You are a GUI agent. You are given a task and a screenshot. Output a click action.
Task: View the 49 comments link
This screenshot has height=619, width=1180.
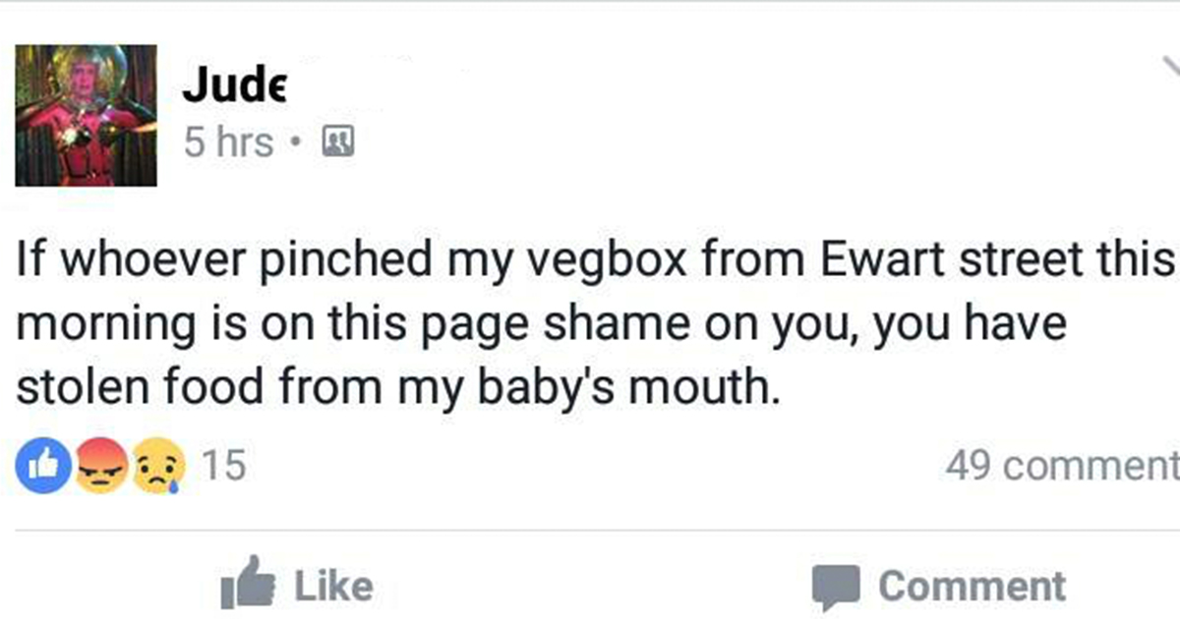[x=1062, y=466]
